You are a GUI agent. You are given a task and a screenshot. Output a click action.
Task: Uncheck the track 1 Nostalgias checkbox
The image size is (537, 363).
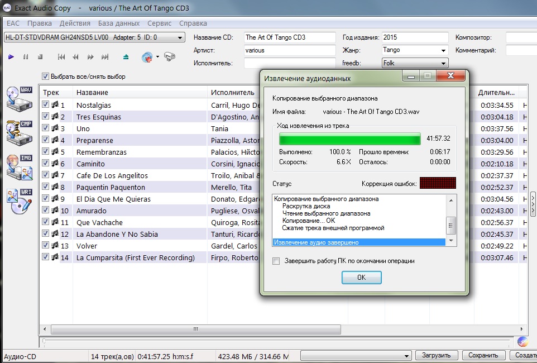pos(46,105)
